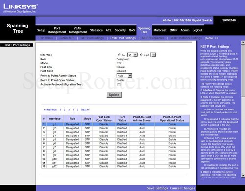The width and height of the screenshot is (245, 191).
Task: Click the help panel scroll up arrow
Action: click(243, 43)
